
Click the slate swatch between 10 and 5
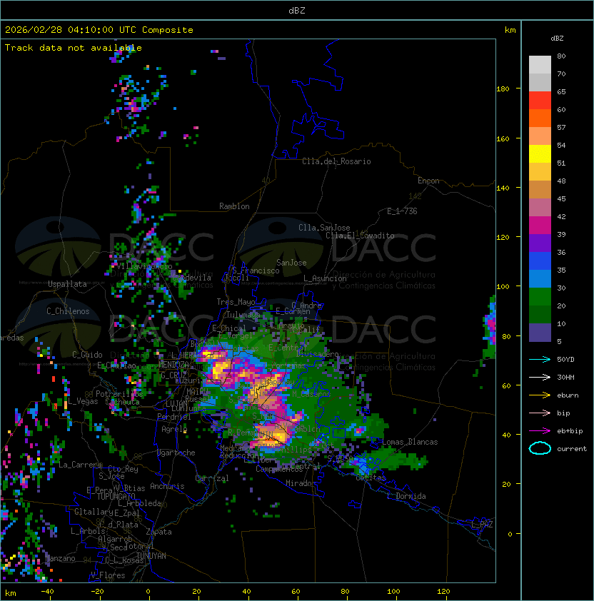(540, 333)
